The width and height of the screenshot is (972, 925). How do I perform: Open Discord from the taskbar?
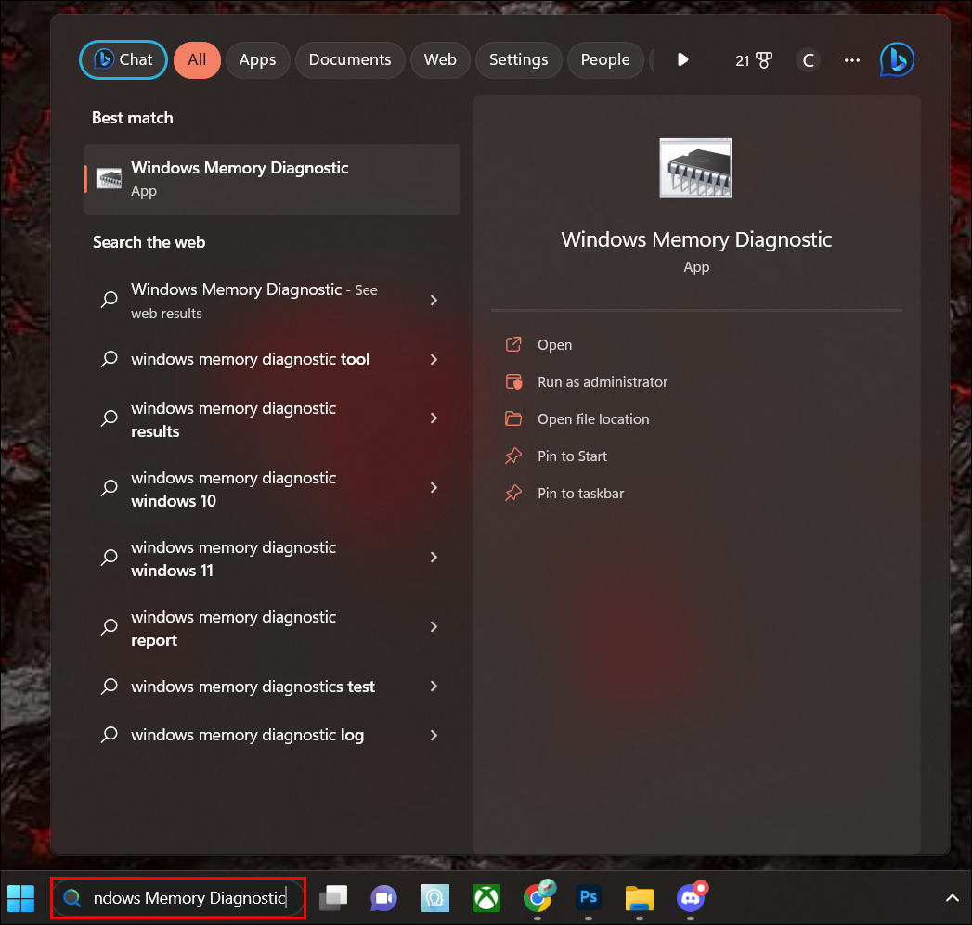[692, 896]
